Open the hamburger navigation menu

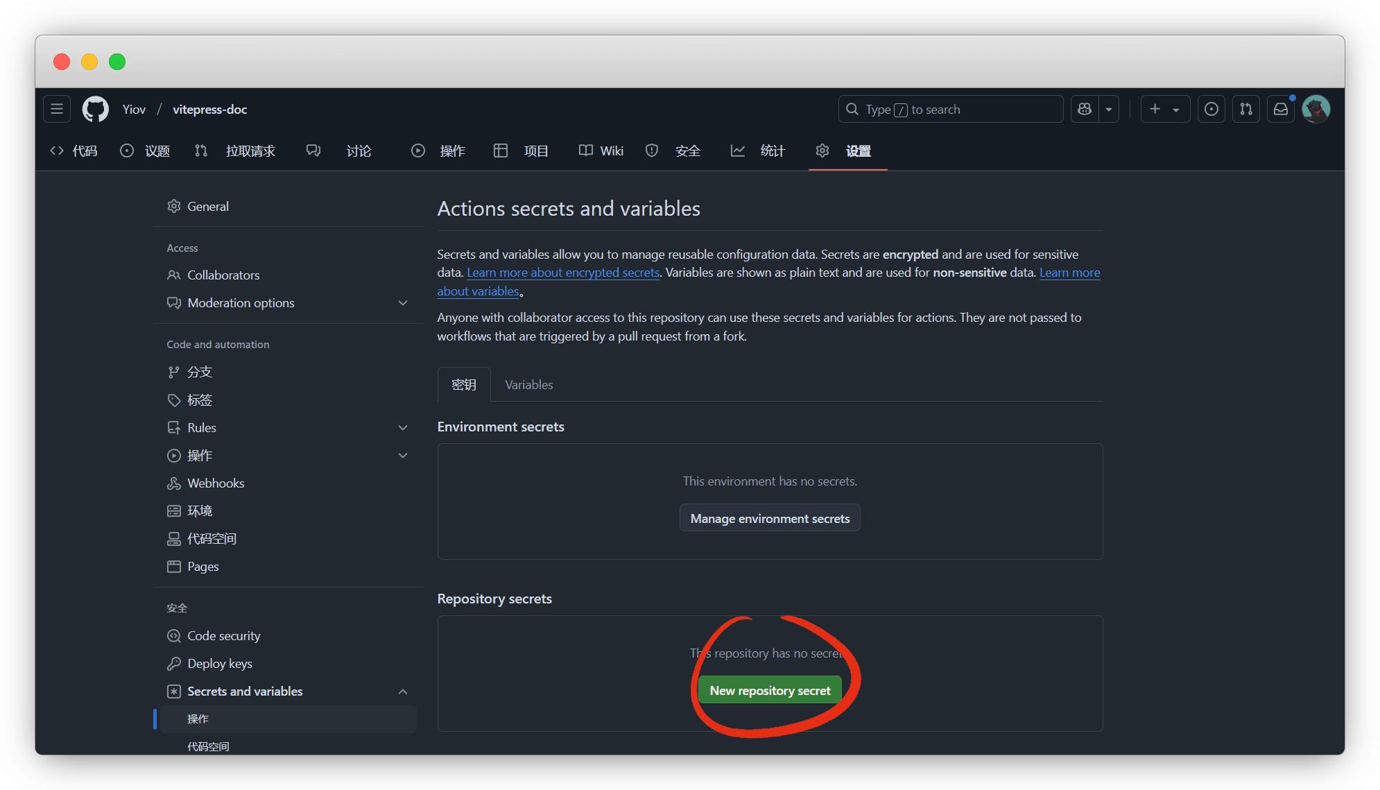click(57, 109)
